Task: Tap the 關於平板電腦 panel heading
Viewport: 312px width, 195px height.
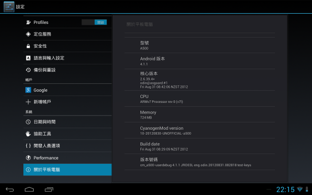Action: coord(140,24)
